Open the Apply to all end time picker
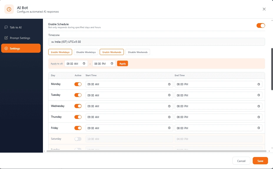Screen dimensions: 273x169 pos(112,64)
